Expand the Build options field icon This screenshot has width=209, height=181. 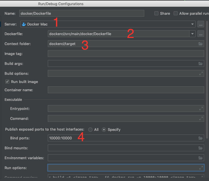[x=201, y=74]
